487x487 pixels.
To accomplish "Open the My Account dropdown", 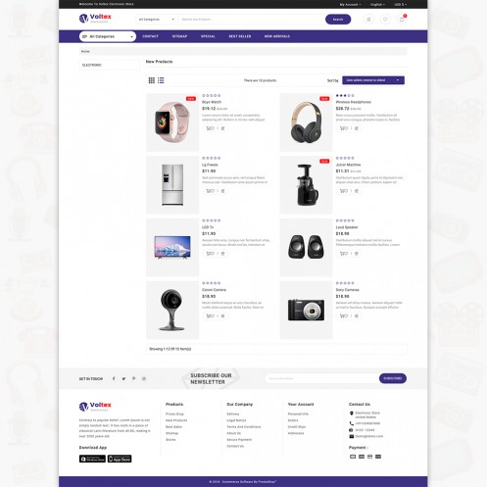I will click(350, 5).
